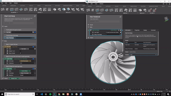Click the first Volumetric icon in right window
The height and width of the screenshot is (96, 171).
[88, 10]
